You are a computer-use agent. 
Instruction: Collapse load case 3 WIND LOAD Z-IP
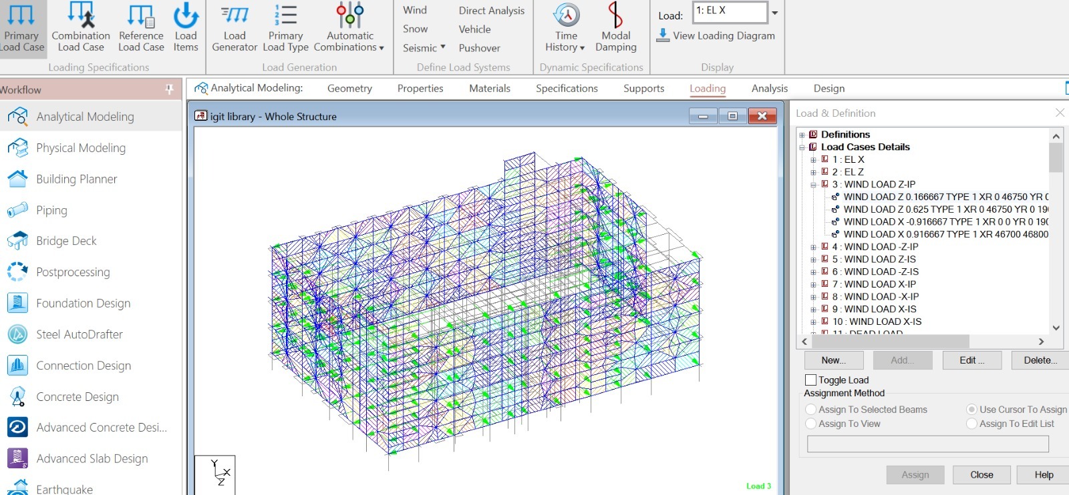pos(813,185)
